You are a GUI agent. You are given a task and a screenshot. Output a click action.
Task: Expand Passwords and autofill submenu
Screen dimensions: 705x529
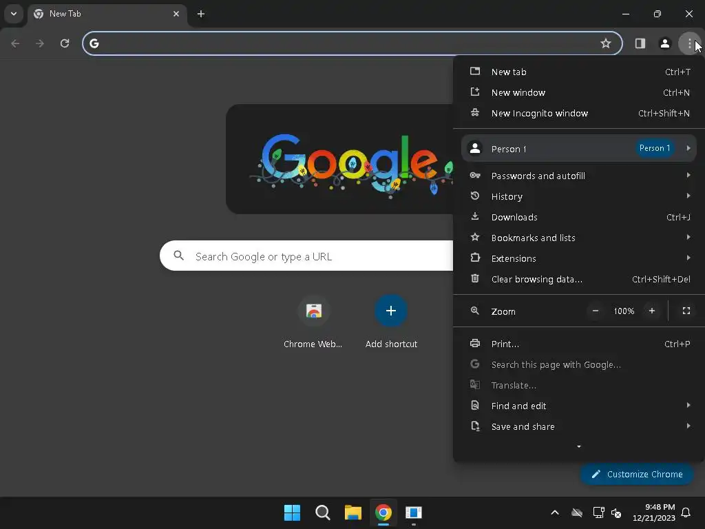[578, 176]
